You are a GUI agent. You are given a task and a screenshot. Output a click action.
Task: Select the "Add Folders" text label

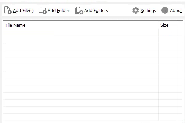(x=96, y=11)
